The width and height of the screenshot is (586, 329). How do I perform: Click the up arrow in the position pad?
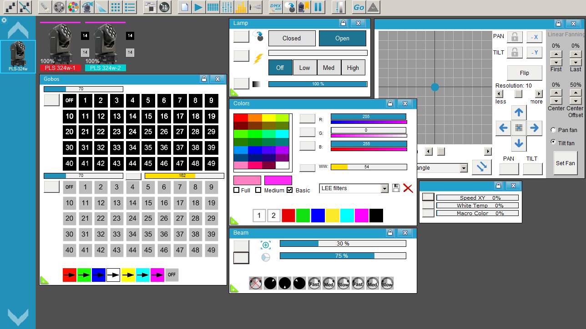[519, 113]
